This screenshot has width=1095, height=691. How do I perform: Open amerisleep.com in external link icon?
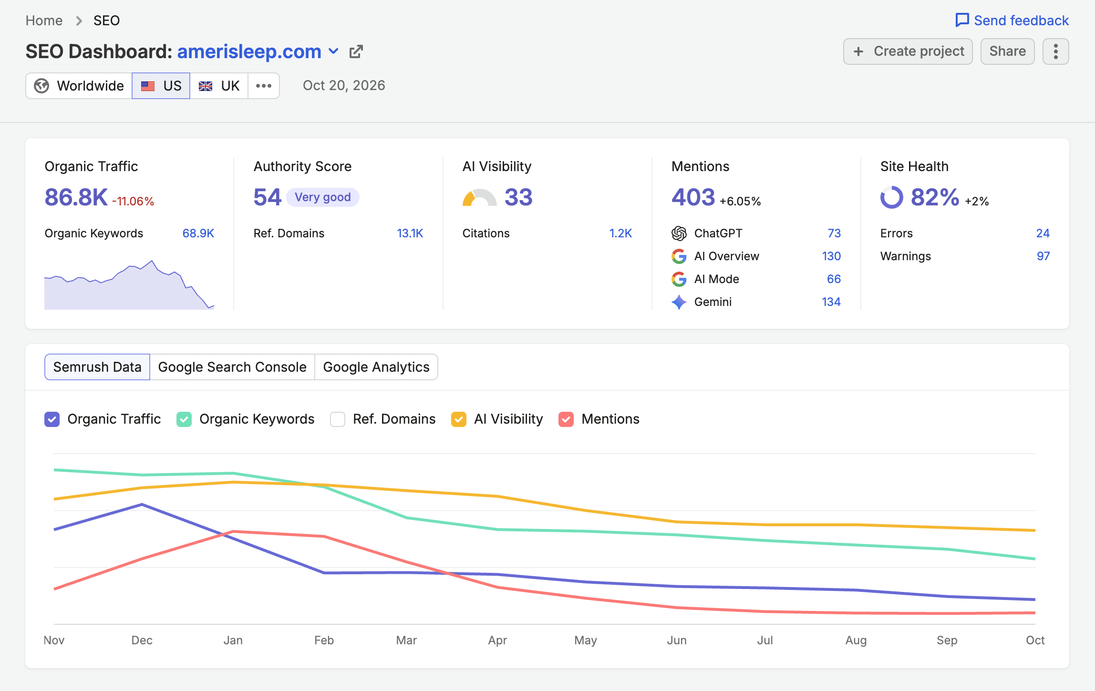tap(356, 51)
